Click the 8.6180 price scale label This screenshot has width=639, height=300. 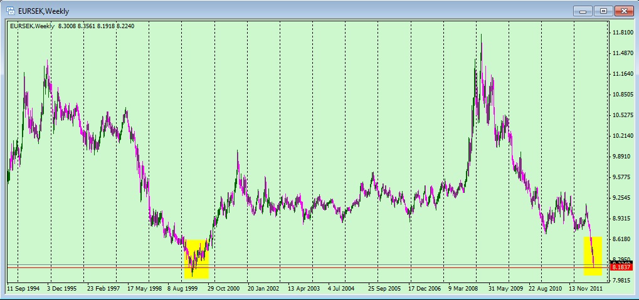[623, 239]
